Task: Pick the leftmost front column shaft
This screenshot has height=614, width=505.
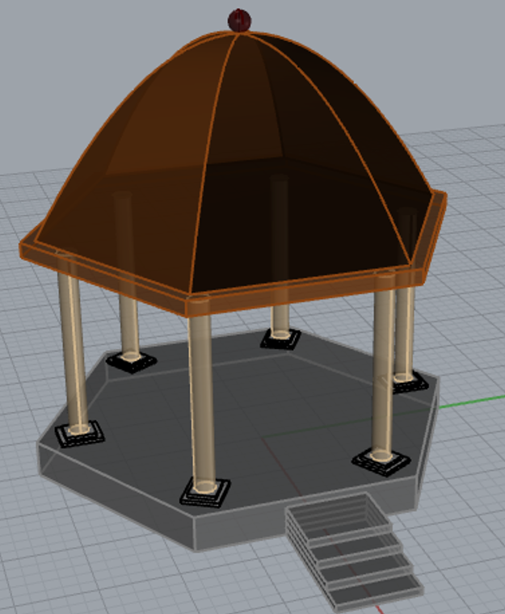Action: coord(74,347)
